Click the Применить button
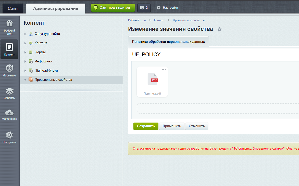The width and height of the screenshot is (299, 186). [x=172, y=126]
